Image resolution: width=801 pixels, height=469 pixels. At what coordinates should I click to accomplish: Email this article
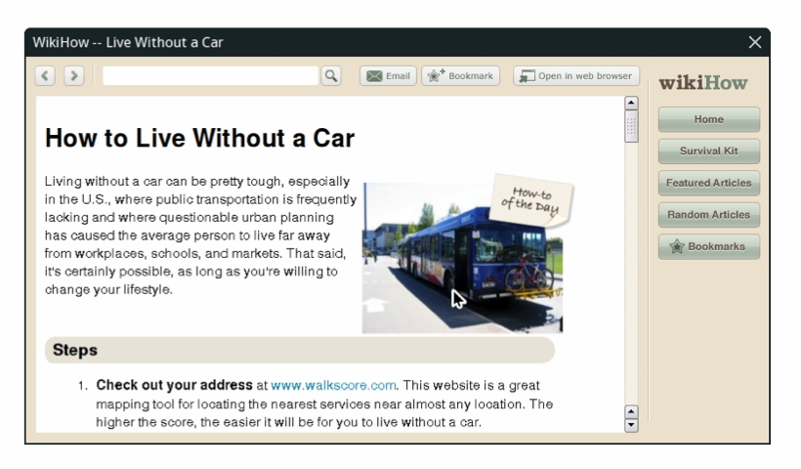pos(388,75)
